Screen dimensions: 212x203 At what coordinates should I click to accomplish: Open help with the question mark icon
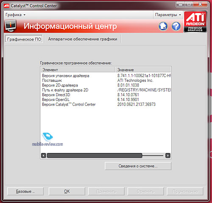[x=176, y=26]
